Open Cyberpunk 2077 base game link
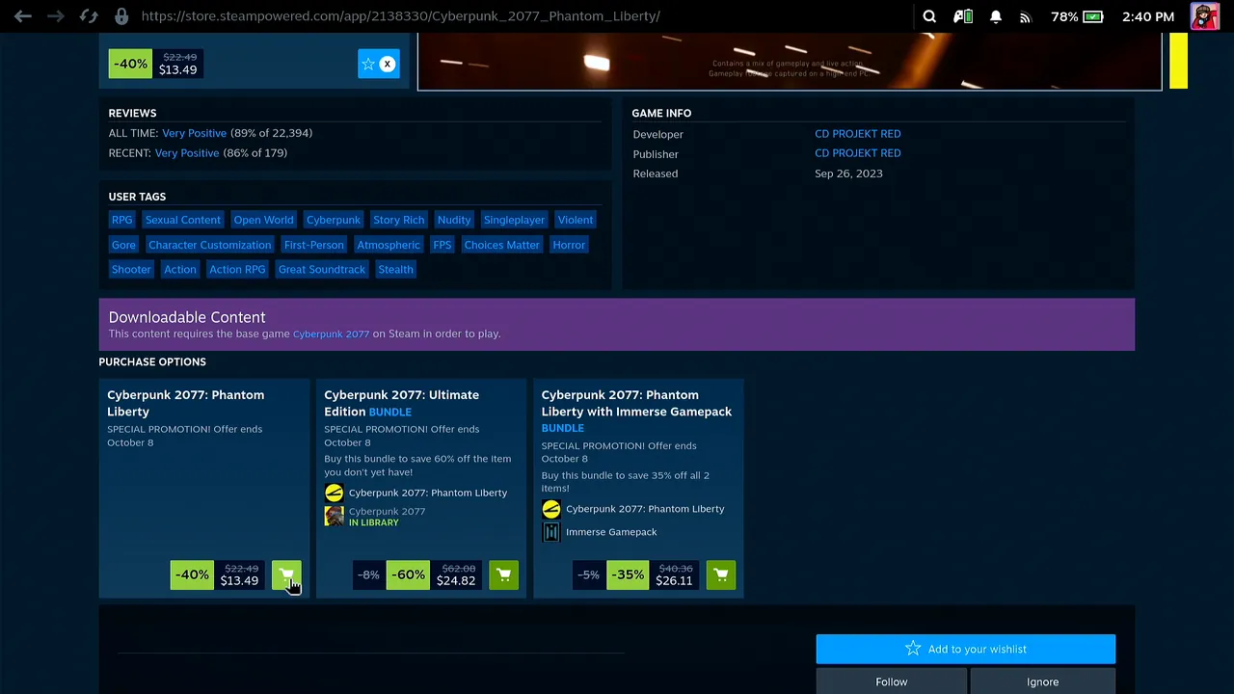 click(331, 334)
